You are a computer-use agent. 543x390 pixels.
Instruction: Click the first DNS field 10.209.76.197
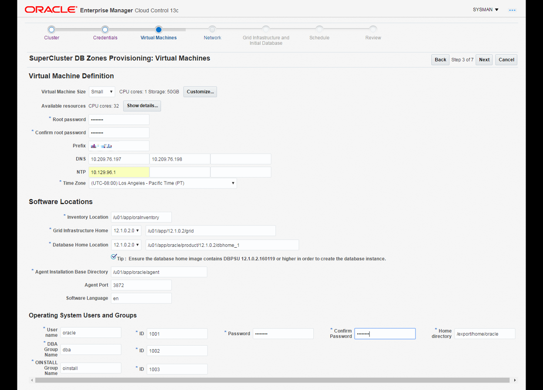[119, 159]
